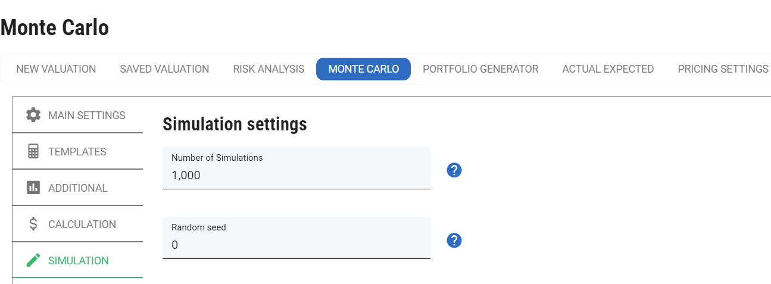Go to the Additional side section

[x=78, y=188]
